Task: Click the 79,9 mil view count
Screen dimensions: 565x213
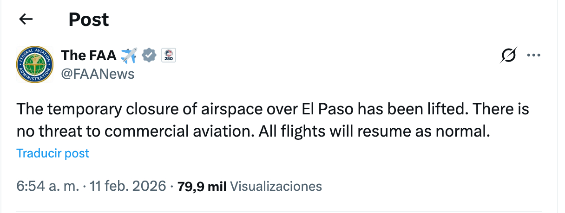Action: pyautogui.click(x=202, y=186)
